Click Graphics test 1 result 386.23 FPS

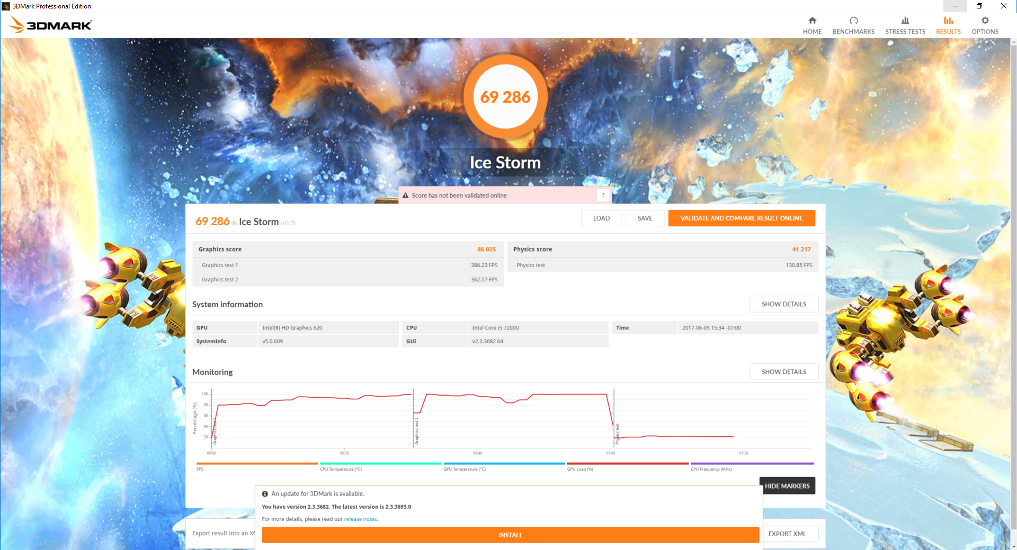click(x=484, y=265)
